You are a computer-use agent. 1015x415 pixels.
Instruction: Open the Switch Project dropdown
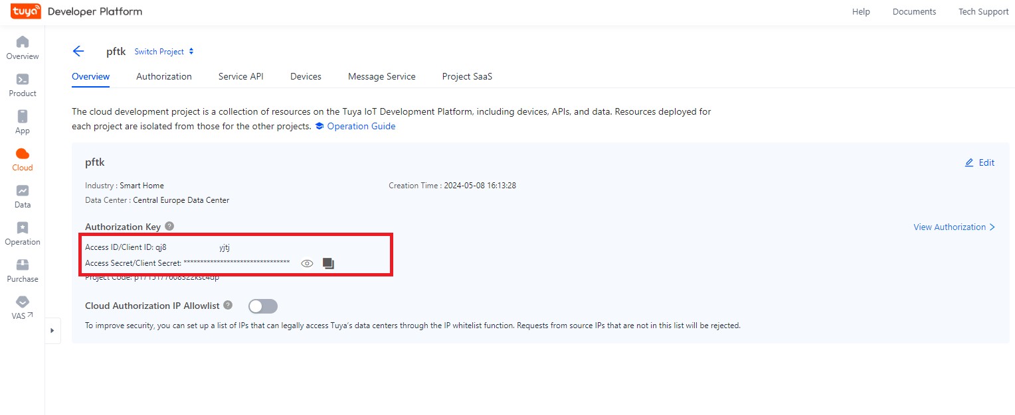164,52
